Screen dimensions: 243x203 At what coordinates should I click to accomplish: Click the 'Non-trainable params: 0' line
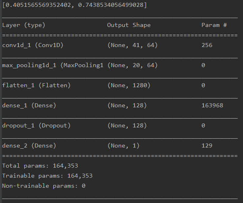pyautogui.click(x=44, y=186)
